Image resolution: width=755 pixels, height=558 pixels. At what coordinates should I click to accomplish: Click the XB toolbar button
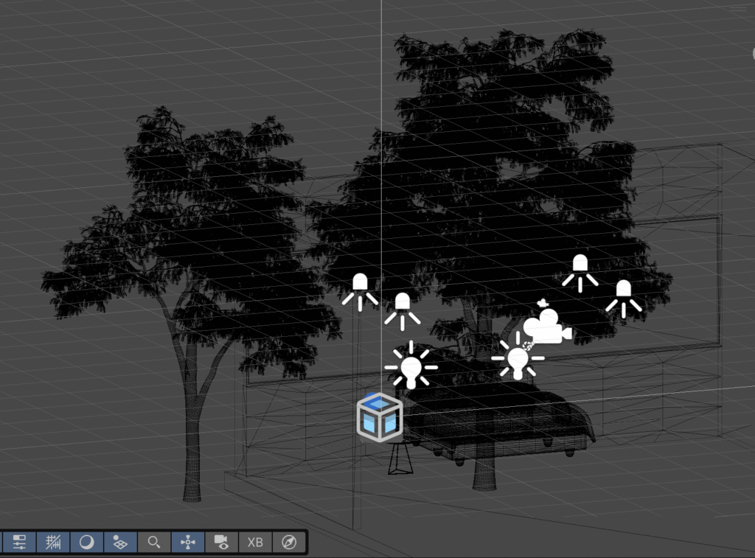click(255, 543)
